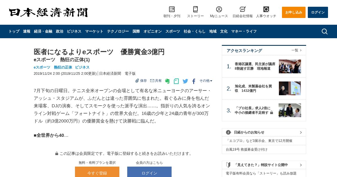337x177 pixels.
Task: Open the マネー・ライフ section
Action: (x=244, y=31)
